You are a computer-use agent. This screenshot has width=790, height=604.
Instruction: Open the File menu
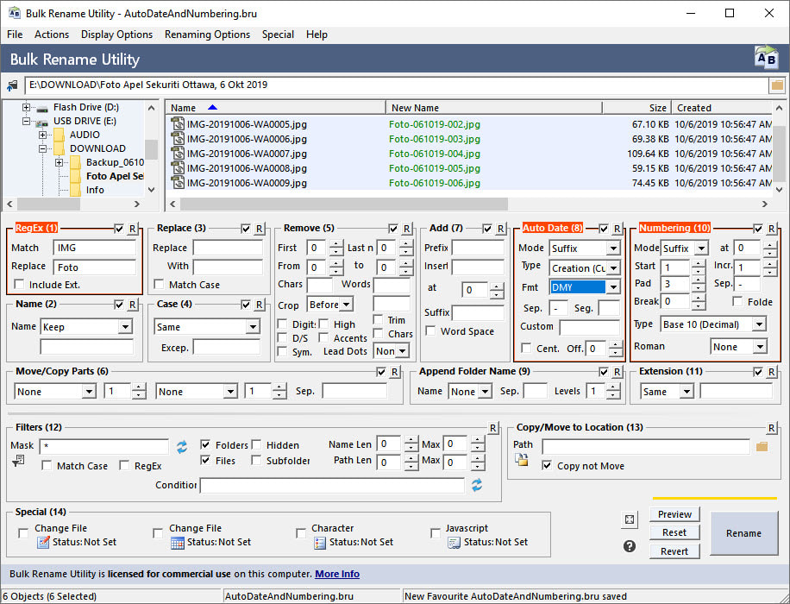tap(15, 35)
